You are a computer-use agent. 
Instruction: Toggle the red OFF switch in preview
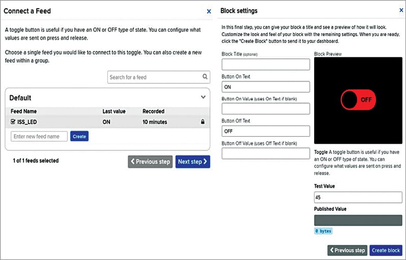pos(358,100)
